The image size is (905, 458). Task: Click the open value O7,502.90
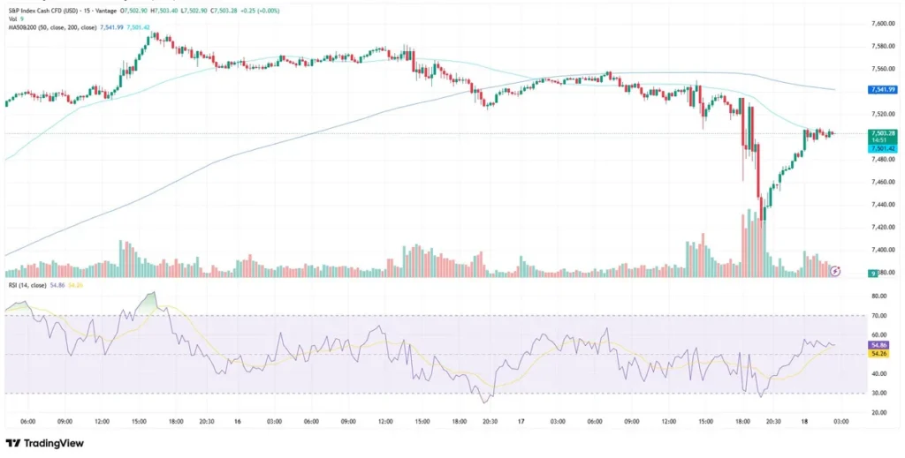coord(133,11)
